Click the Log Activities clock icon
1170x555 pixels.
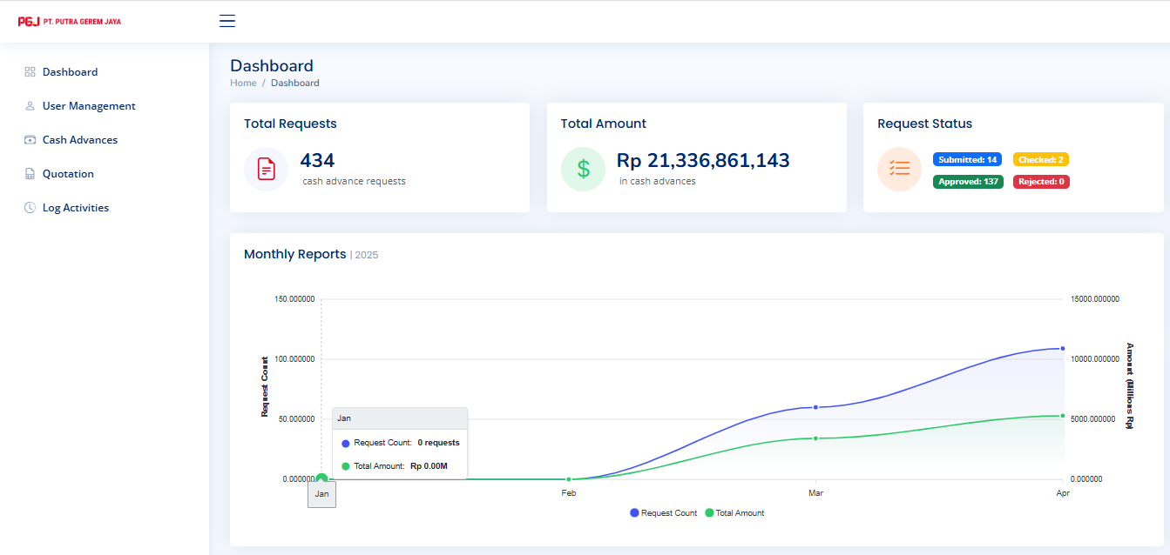pyautogui.click(x=30, y=208)
